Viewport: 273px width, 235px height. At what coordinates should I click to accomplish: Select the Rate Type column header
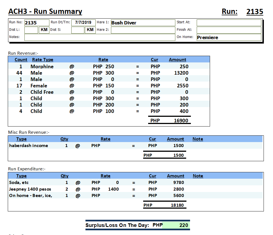click(x=42, y=60)
